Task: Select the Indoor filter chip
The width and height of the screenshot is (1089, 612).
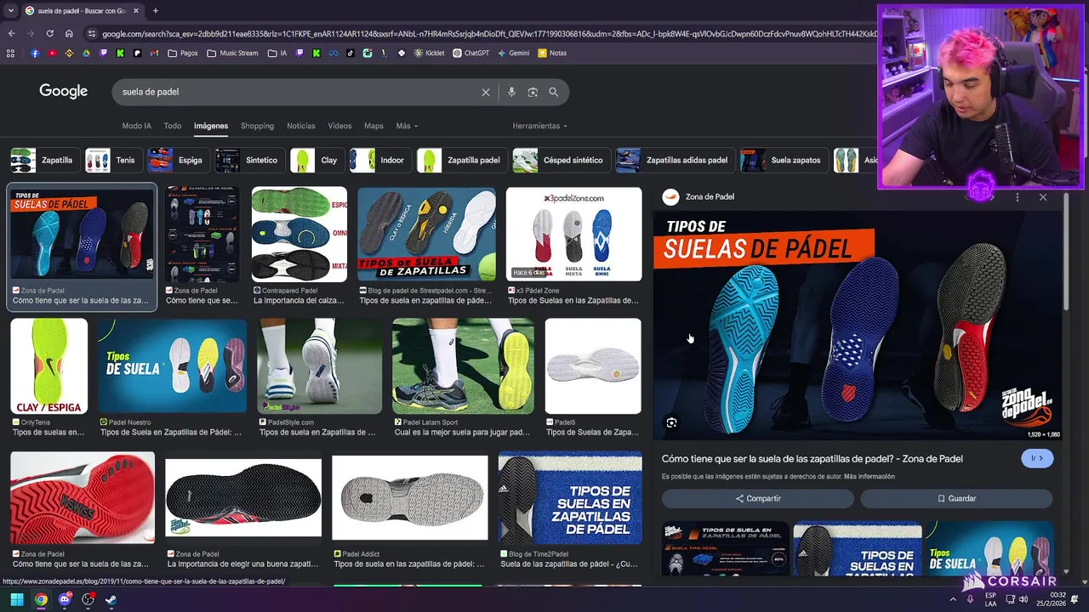Action: (379, 160)
